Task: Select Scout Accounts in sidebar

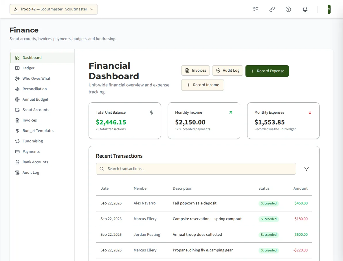Action: [42, 110]
